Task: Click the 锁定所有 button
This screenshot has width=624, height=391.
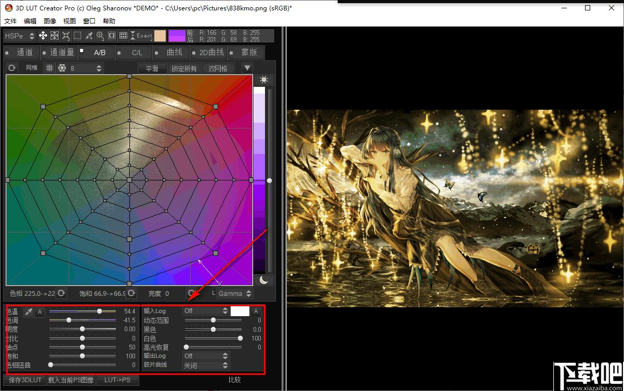Action: point(184,68)
